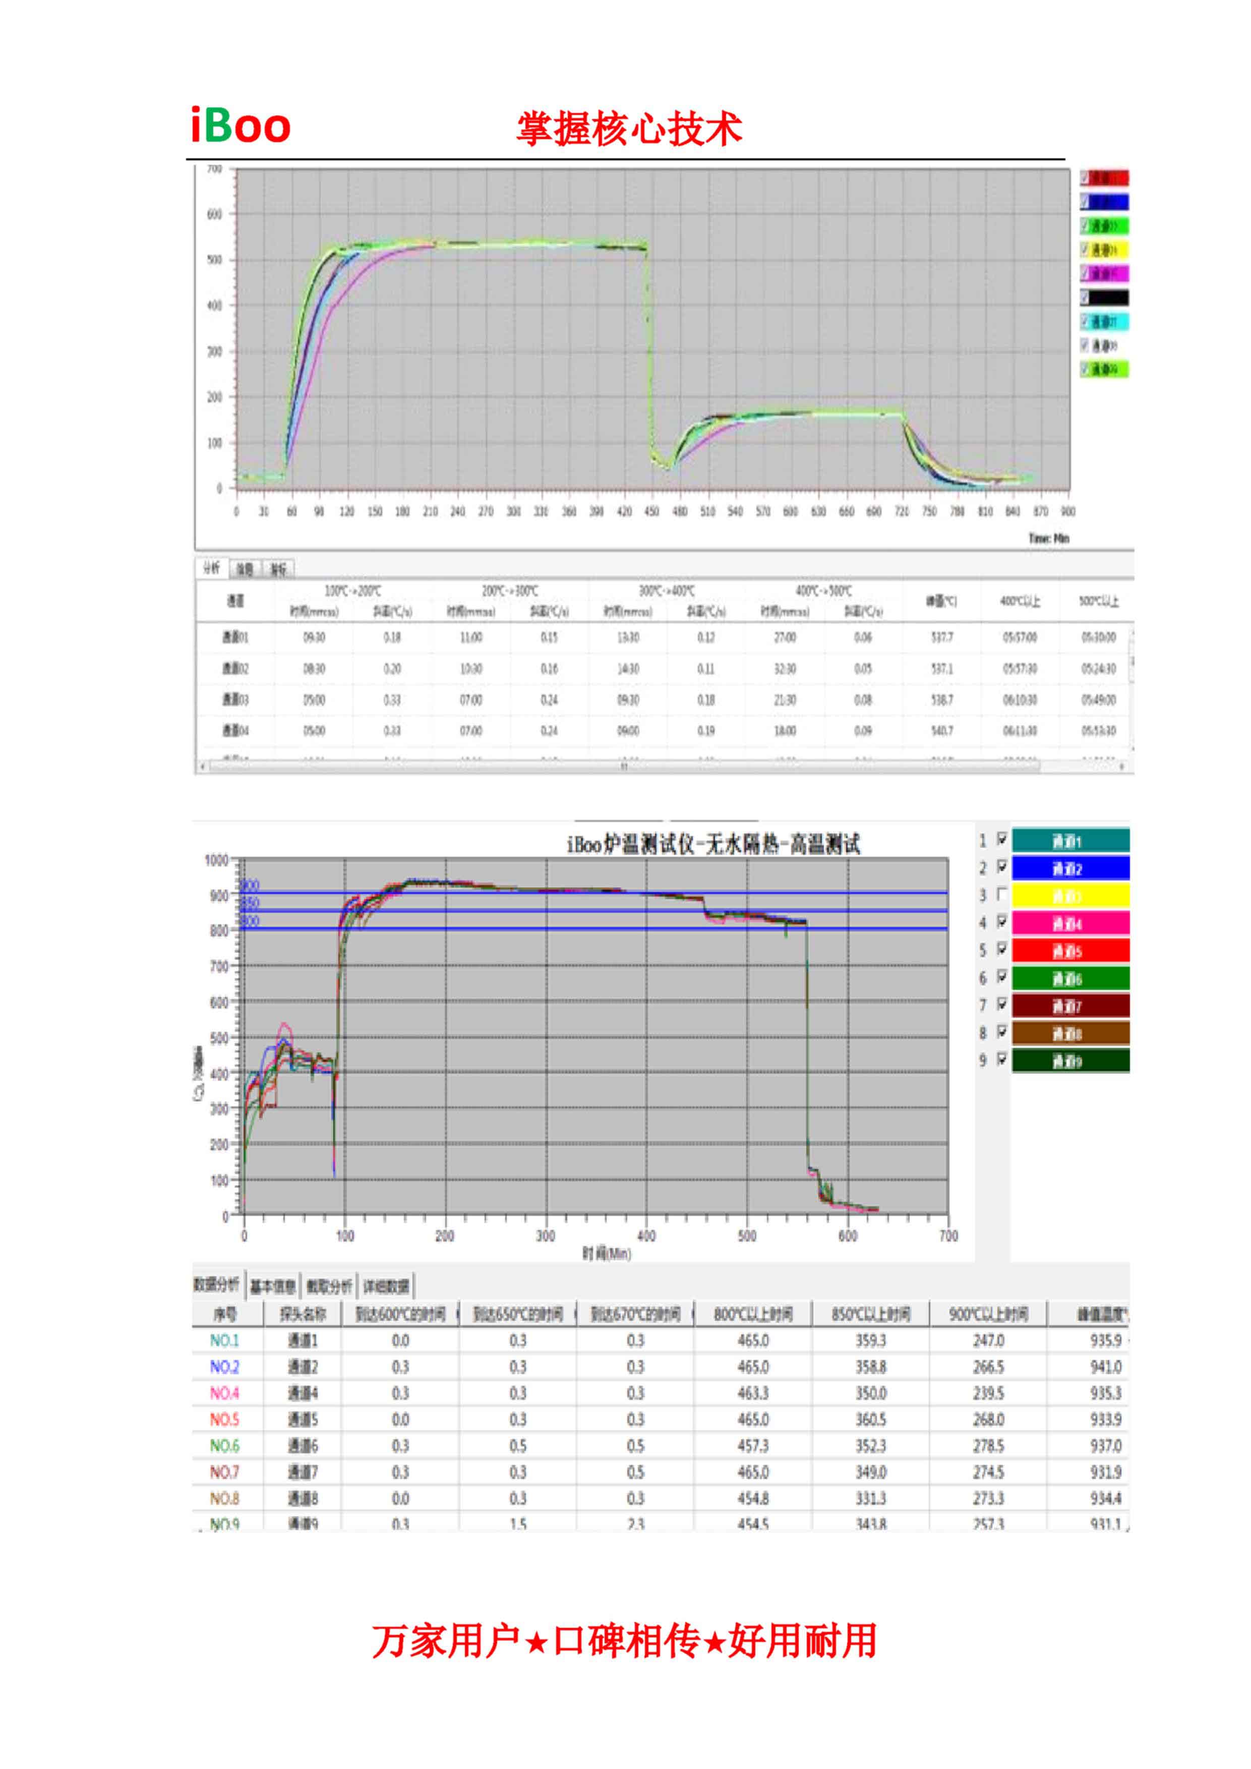Toggle the black channel checkbox in upper legend
Image resolution: width=1251 pixels, height=1769 pixels.
click(x=1086, y=298)
